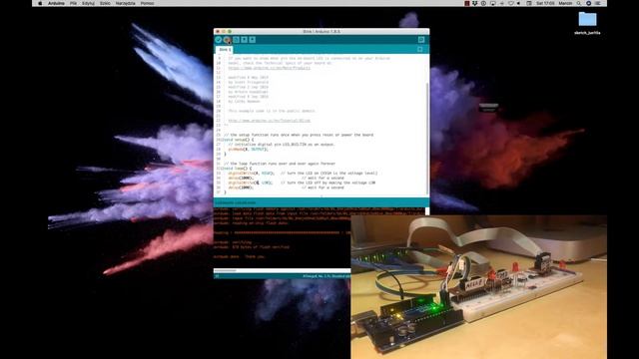Open Spotlight search magnifier icon
Image resolution: width=639 pixels, height=359 pixels.
pos(579,3)
